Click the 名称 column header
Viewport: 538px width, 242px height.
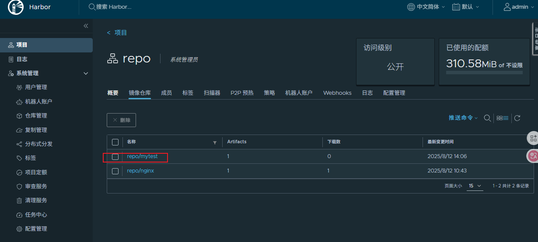[132, 142]
